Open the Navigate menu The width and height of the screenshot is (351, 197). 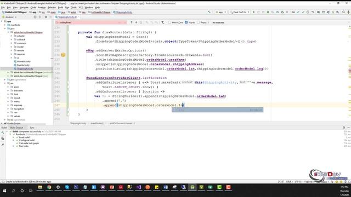click(24, 7)
